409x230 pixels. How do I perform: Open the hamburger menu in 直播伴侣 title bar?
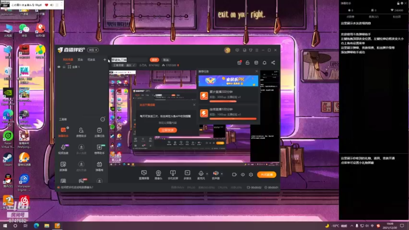click(257, 50)
